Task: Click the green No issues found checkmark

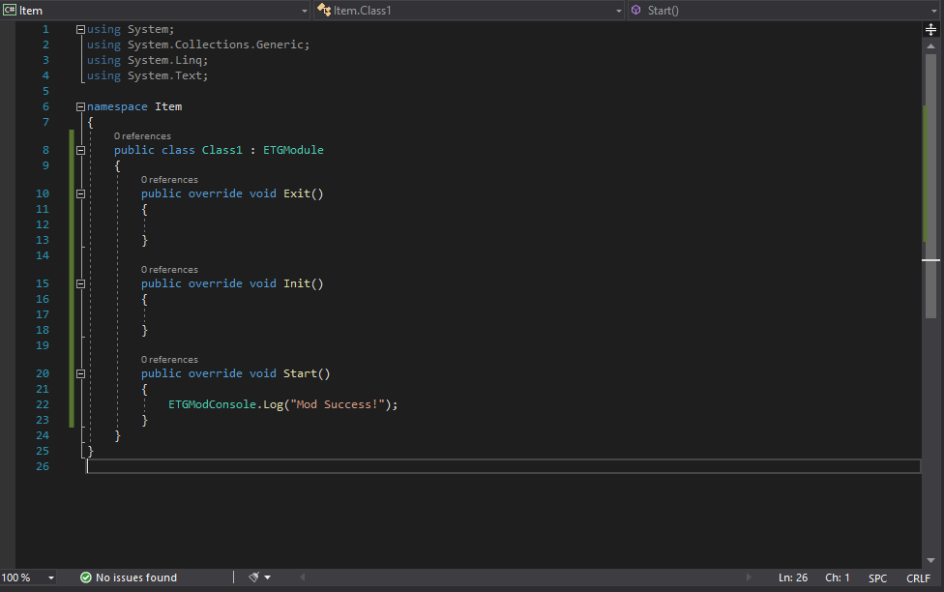Action: coord(85,577)
